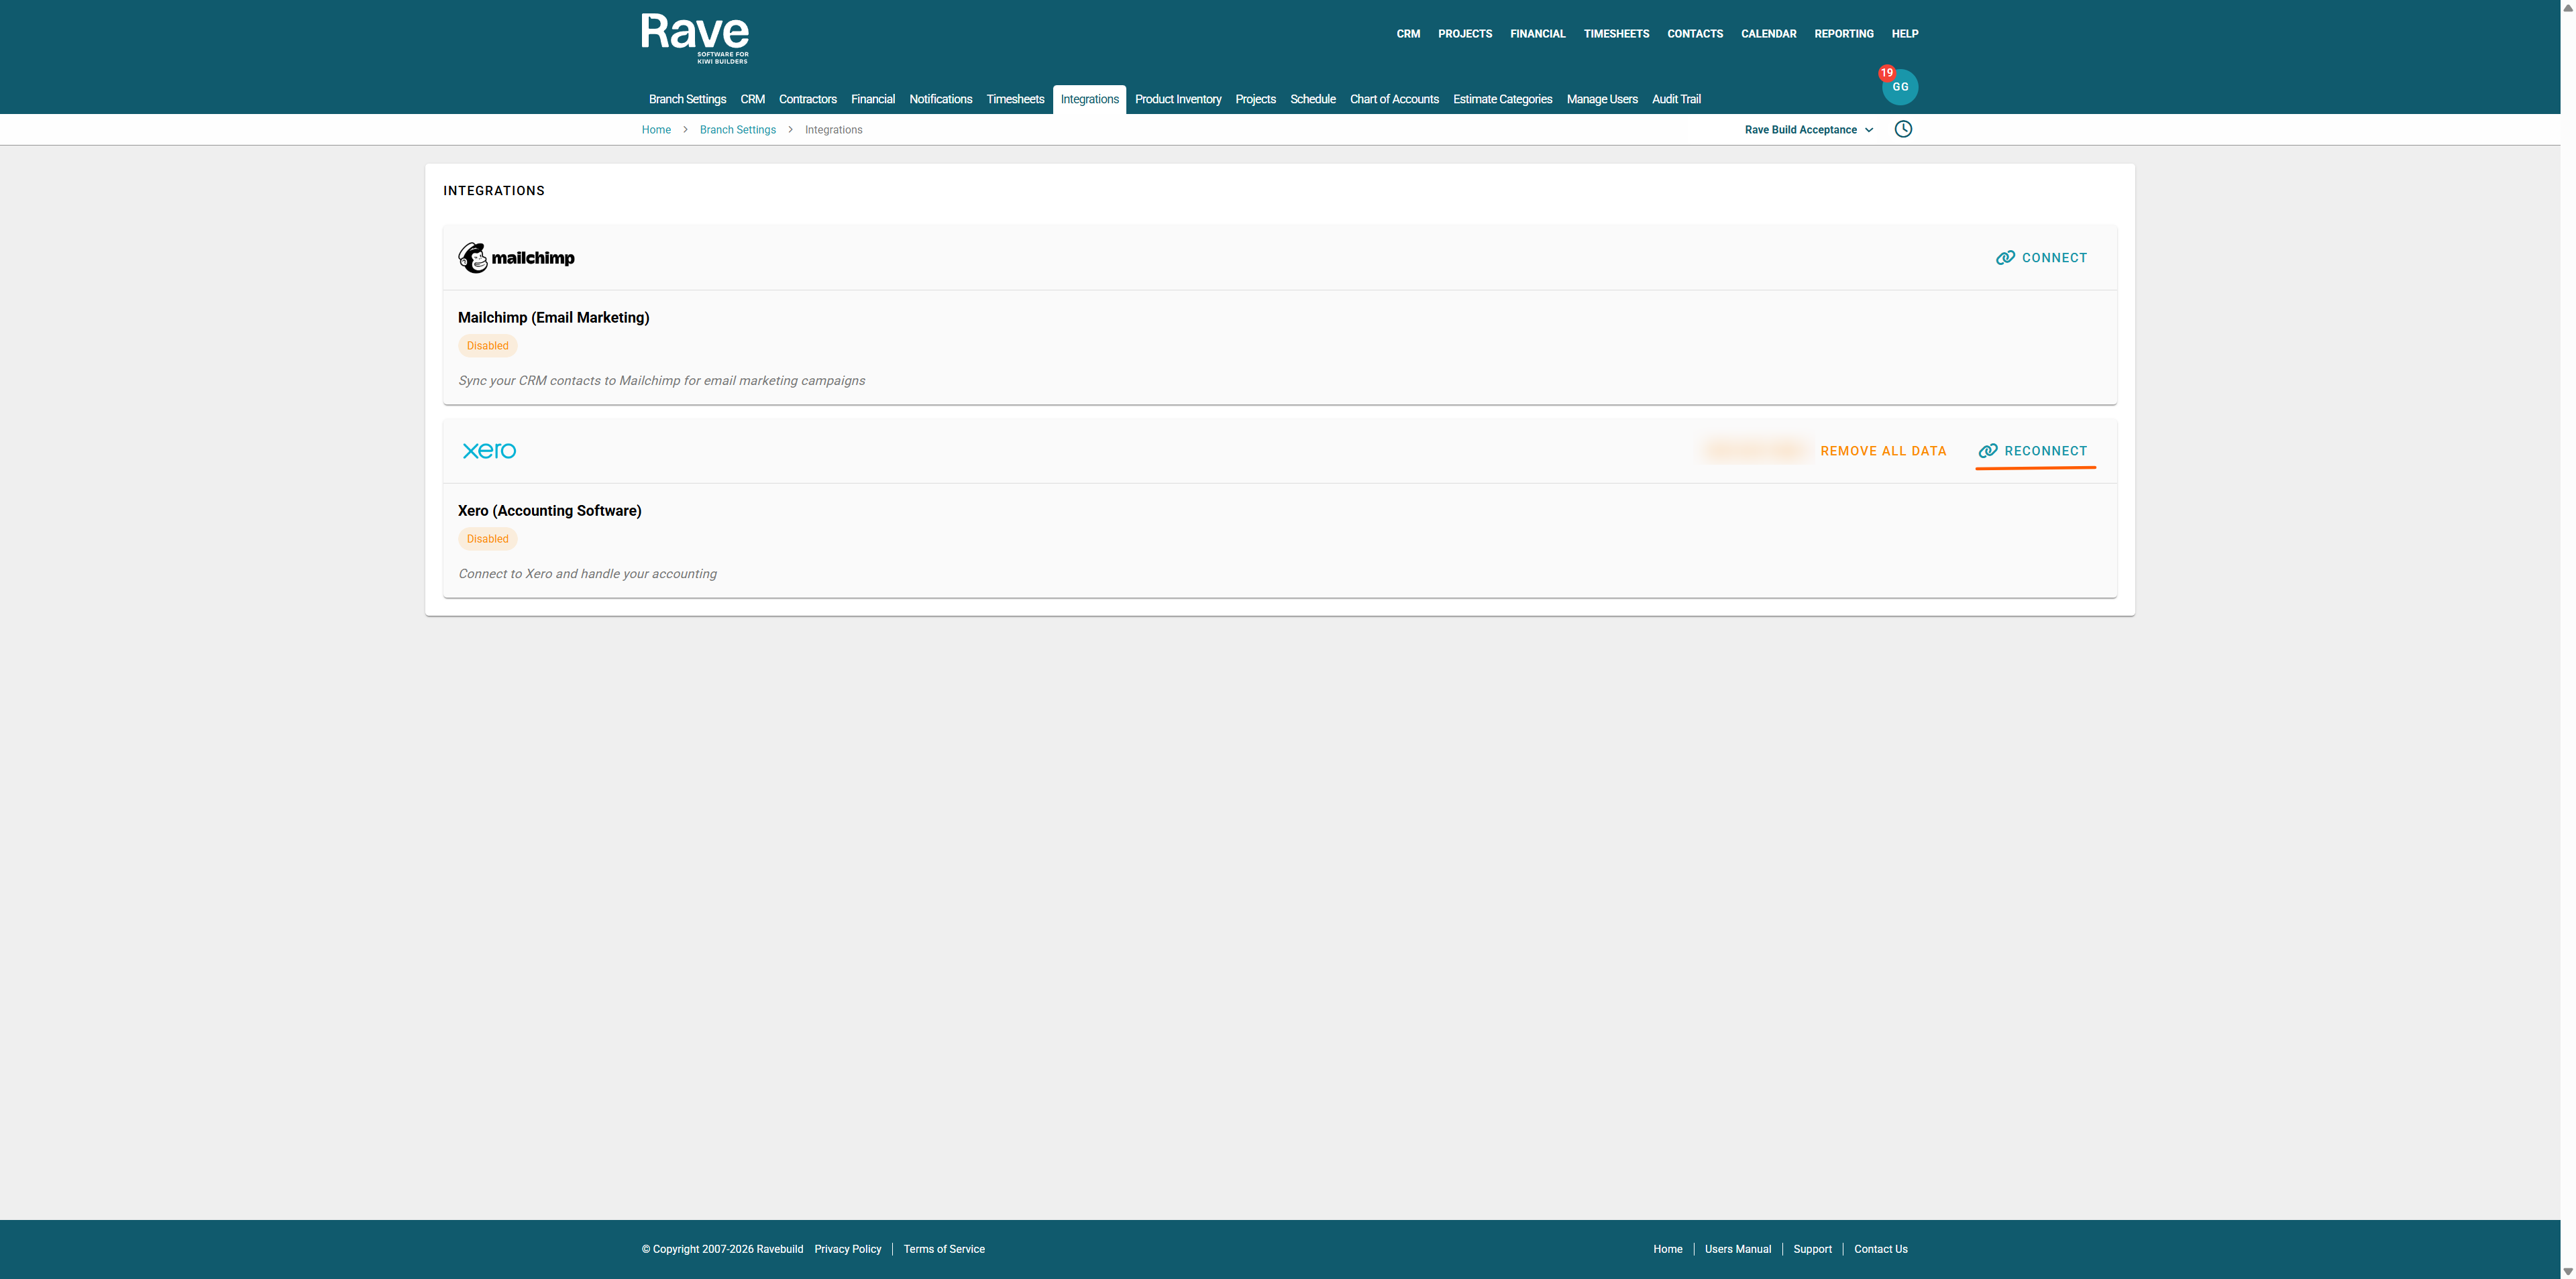Open the Financial top menu
Image resolution: width=2576 pixels, height=1279 pixels.
1537,34
